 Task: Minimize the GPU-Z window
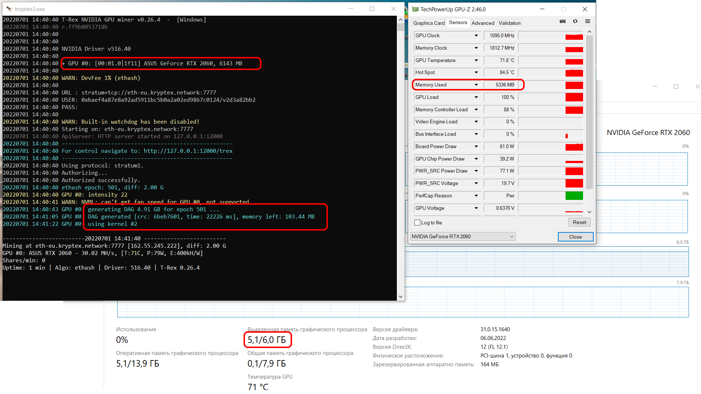point(542,9)
